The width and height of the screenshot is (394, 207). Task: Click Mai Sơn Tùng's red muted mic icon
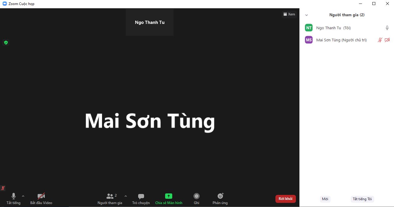(x=380, y=40)
